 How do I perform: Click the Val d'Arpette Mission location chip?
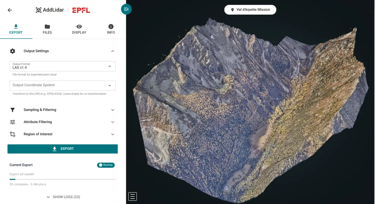[250, 10]
